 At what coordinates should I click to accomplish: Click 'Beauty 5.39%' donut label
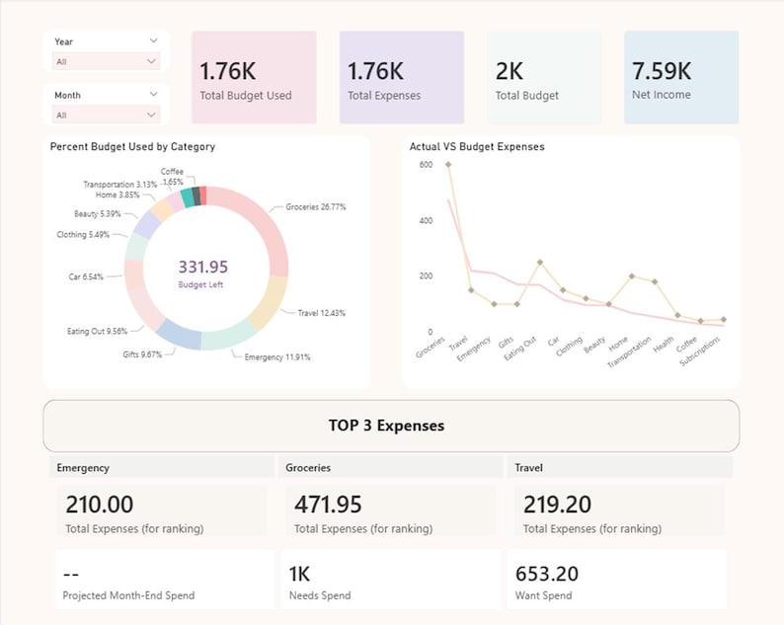click(x=98, y=213)
